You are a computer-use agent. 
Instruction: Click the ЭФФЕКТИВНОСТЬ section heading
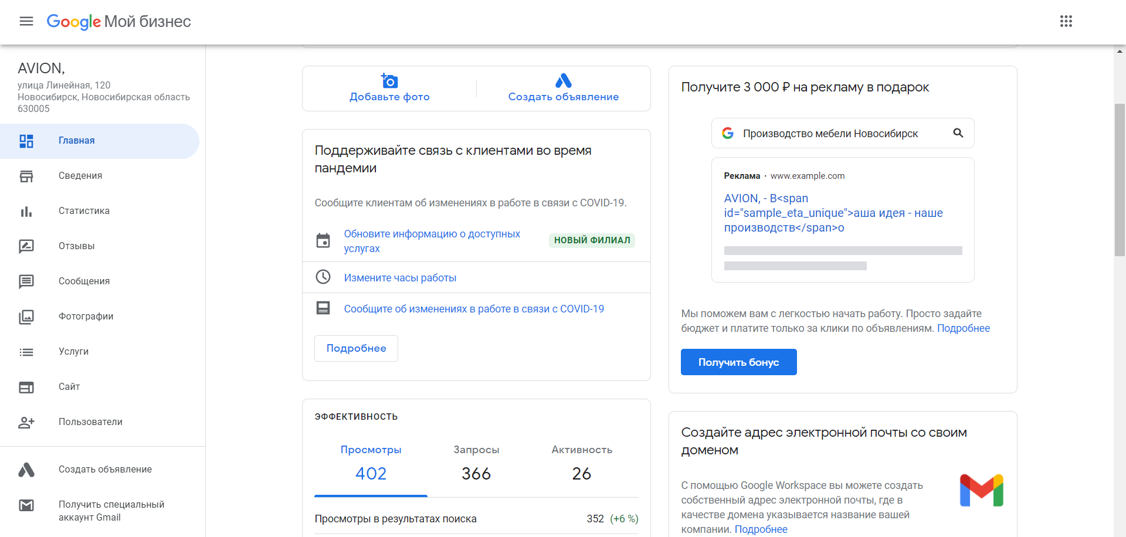tap(356, 417)
